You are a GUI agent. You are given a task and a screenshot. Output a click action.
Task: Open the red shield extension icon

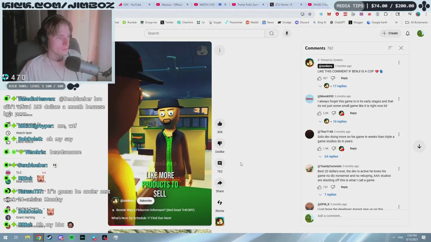[337, 14]
